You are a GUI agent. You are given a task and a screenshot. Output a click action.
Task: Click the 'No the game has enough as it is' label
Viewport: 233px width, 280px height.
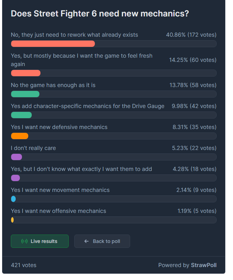tap(53, 85)
